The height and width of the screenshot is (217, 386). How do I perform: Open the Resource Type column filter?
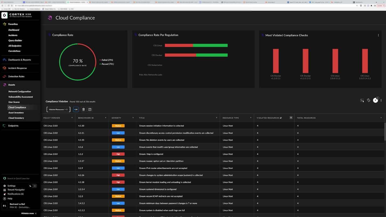click(x=251, y=118)
